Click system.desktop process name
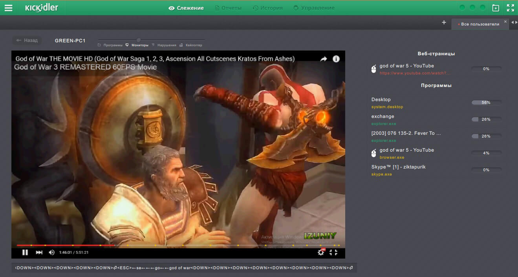The image size is (518, 277). 387,107
